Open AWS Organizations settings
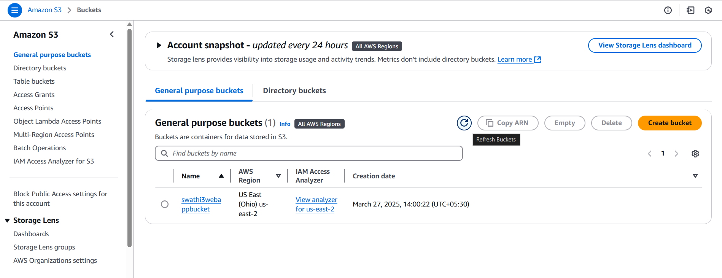This screenshot has width=722, height=278. coord(55,261)
